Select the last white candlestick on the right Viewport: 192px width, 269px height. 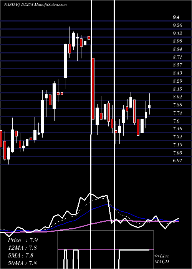149,106
